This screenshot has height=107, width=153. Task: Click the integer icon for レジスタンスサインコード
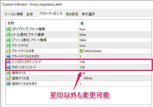tap(8, 62)
